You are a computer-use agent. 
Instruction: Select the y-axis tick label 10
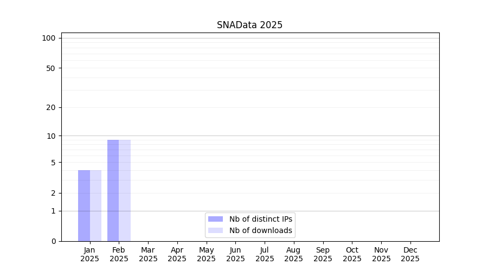point(51,136)
